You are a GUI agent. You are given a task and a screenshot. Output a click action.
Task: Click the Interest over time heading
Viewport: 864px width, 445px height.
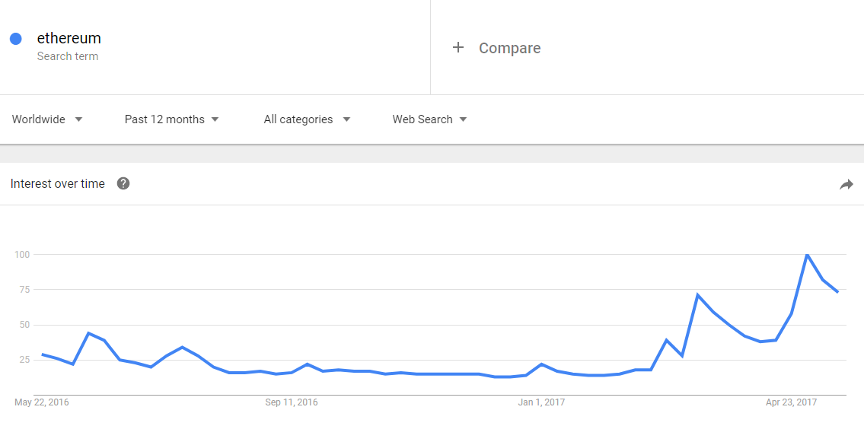coord(57,184)
